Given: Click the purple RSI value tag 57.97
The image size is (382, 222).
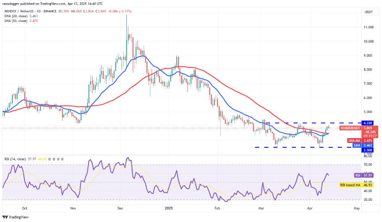Looking at the screenshot, I should (x=368, y=175).
